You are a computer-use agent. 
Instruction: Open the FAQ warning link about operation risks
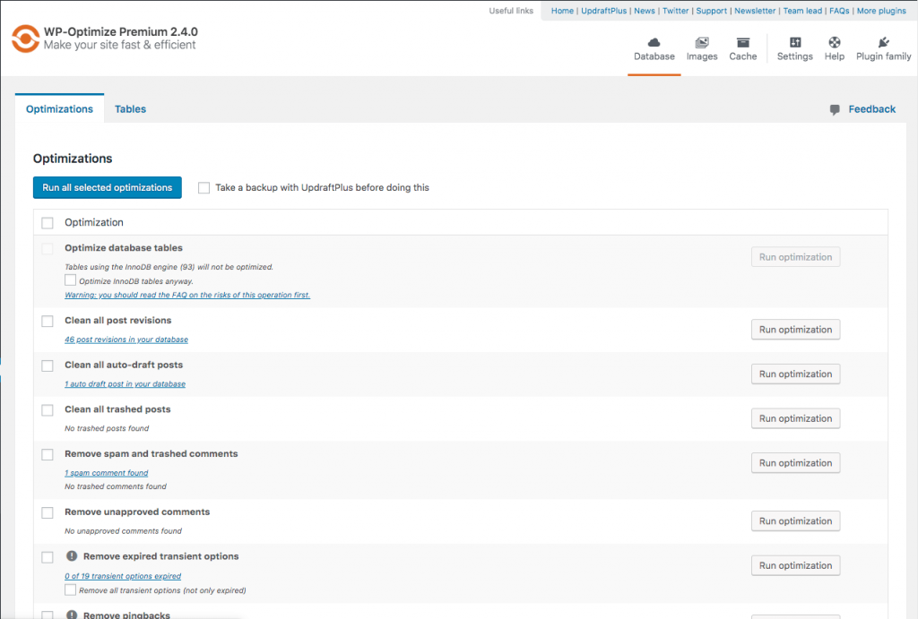(186, 295)
